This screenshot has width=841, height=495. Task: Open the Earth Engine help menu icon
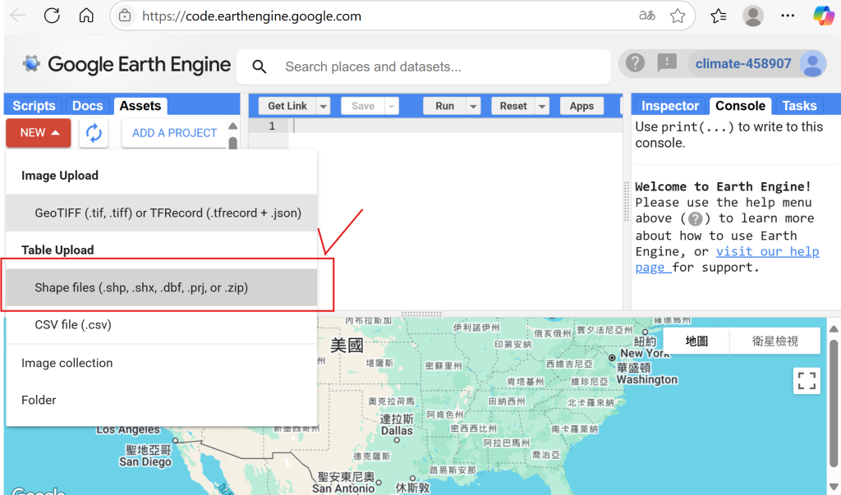tap(635, 63)
